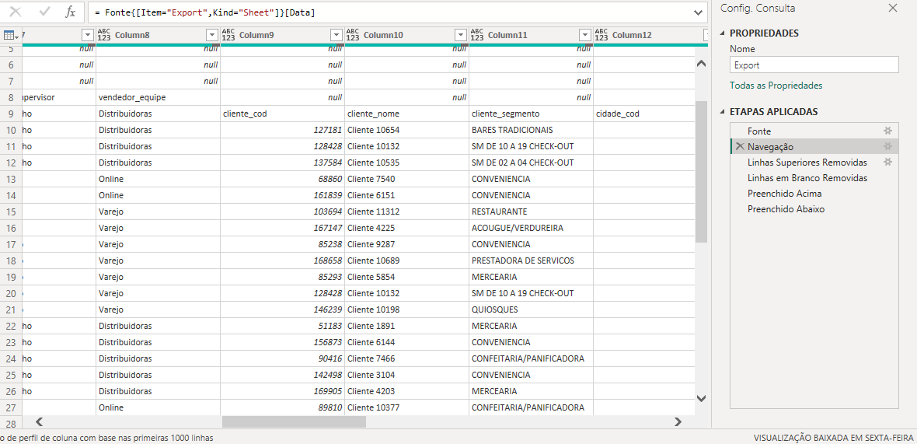Expand the formula bar with chevron

point(697,12)
